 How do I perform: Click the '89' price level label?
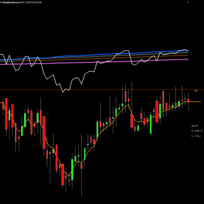(x=195, y=91)
